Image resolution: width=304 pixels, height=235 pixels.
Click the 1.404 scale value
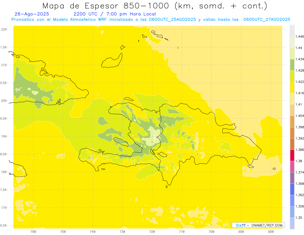tap(299, 116)
